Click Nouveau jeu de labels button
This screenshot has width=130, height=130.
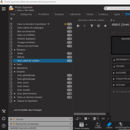[121, 92]
